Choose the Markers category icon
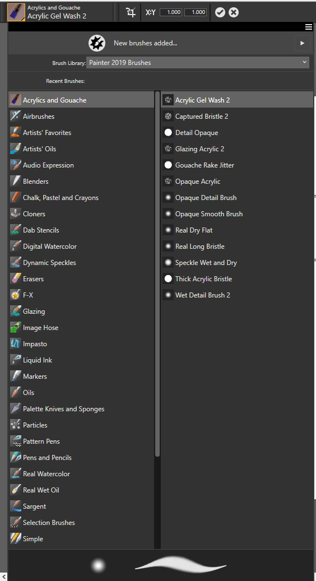Image resolution: width=316 pixels, height=581 pixels. [x=16, y=377]
